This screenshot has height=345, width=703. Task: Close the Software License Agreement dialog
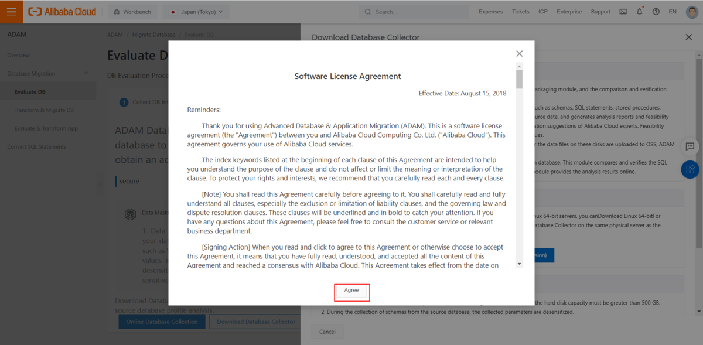pos(519,53)
